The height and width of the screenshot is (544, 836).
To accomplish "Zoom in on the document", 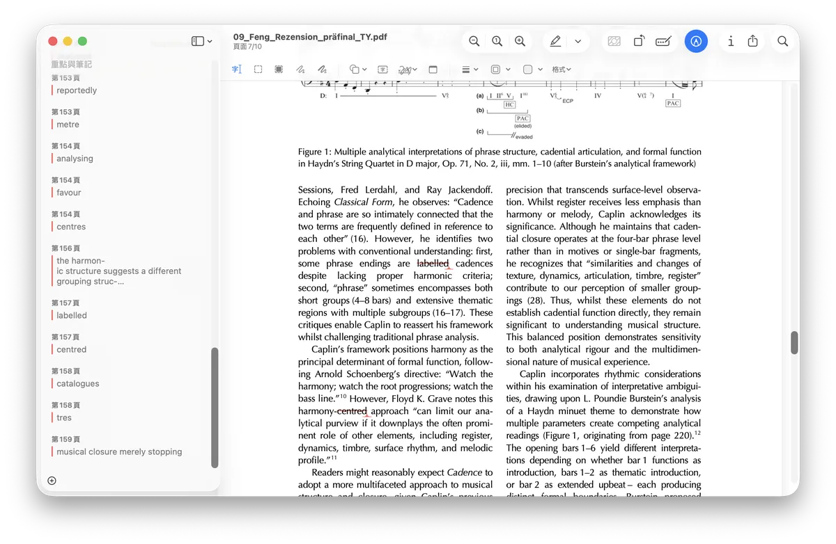I will 520,41.
